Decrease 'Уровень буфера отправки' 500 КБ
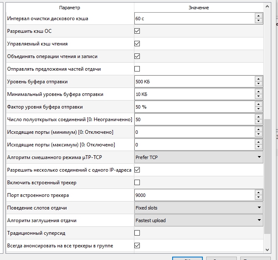Screen dimensions: 278x260 (259, 84)
